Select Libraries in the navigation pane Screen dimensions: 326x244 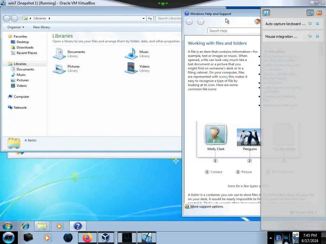point(20,64)
